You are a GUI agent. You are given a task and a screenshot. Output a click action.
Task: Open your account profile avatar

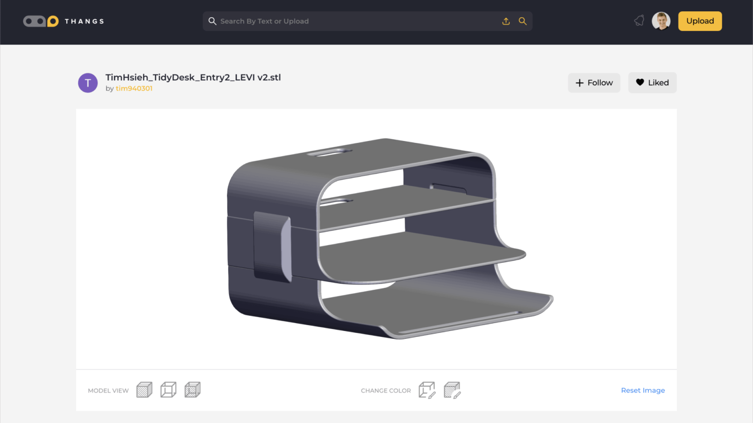tap(661, 21)
